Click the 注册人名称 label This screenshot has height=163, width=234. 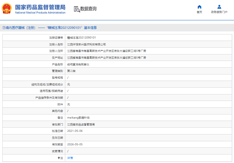[x=56, y=44]
